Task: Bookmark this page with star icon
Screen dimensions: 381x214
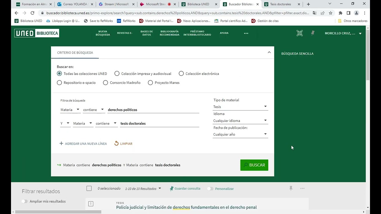Action: click(x=330, y=13)
